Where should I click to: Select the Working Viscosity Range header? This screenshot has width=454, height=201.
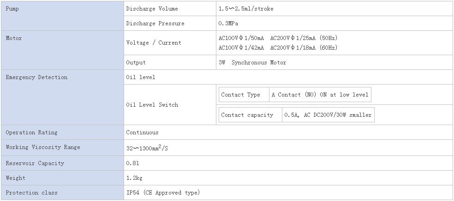(63, 148)
